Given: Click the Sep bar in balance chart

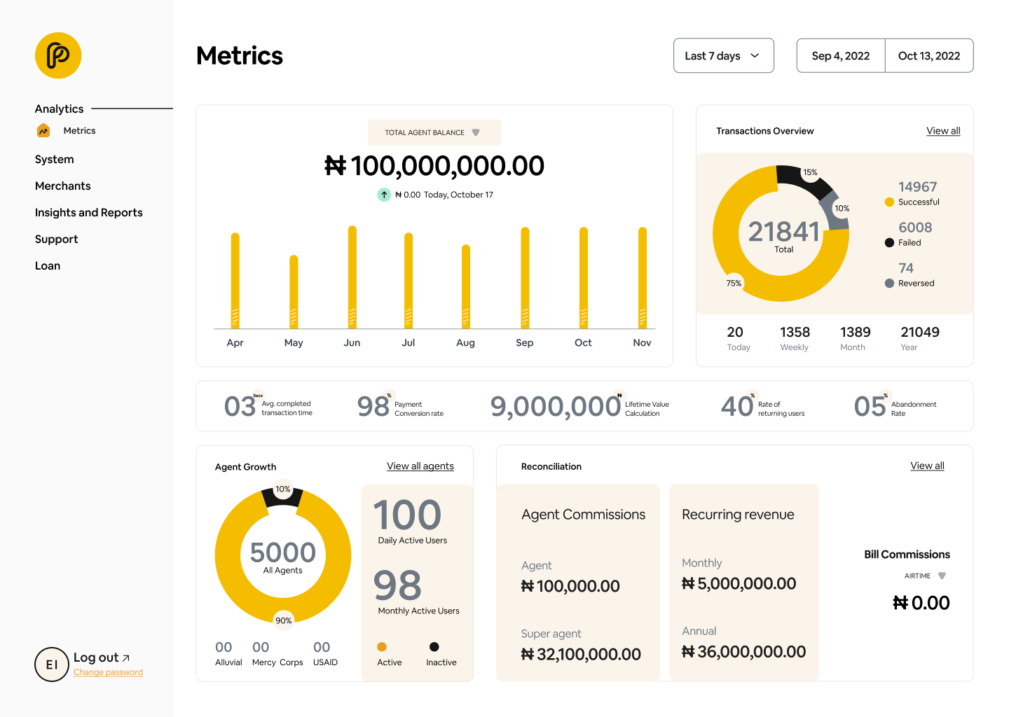Looking at the screenshot, I should click(x=525, y=277).
